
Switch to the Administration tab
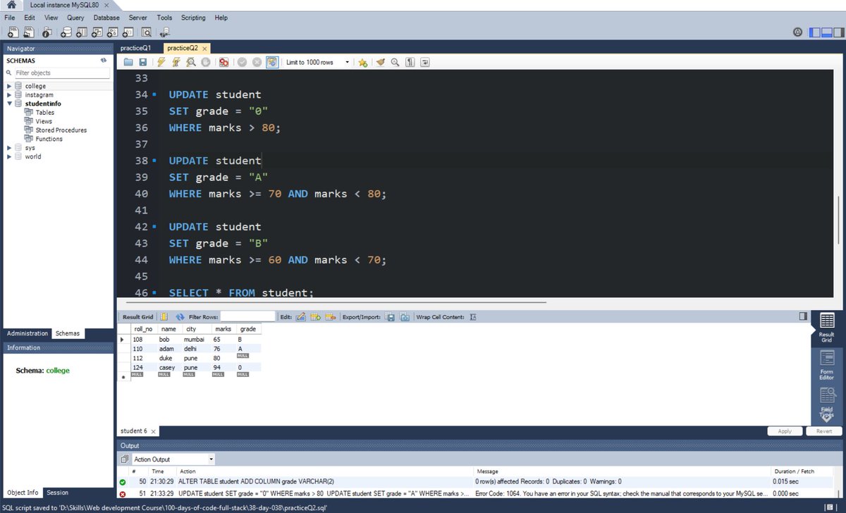click(x=27, y=333)
